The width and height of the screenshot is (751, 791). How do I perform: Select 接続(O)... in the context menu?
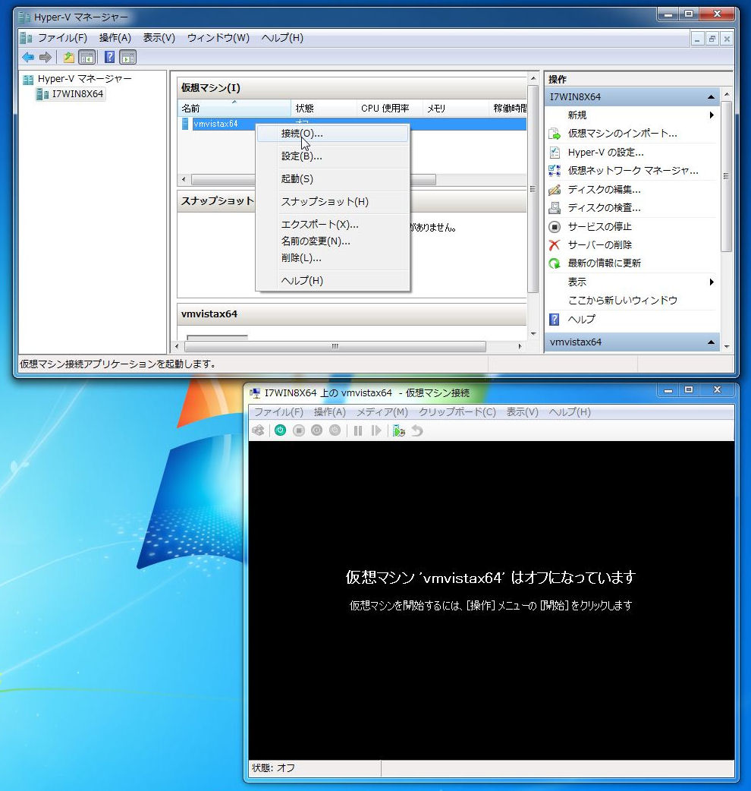click(x=333, y=134)
